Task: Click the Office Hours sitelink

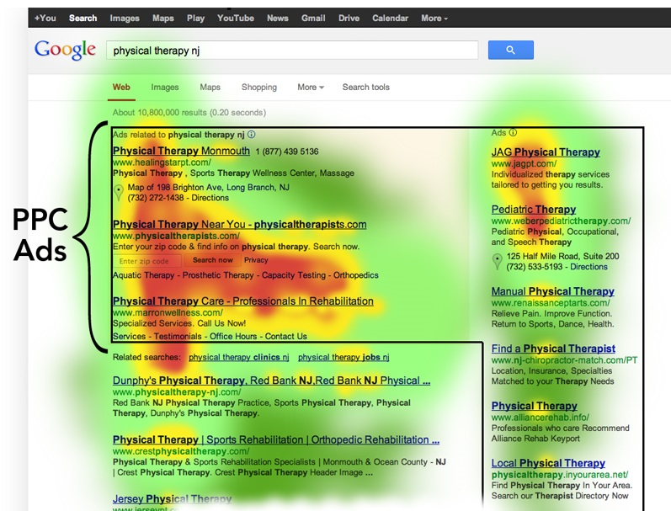Action: pyautogui.click(x=233, y=337)
